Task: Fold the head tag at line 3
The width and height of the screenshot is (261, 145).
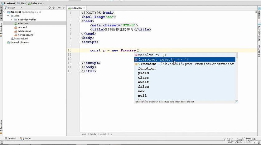Action: (x=80, y=21)
